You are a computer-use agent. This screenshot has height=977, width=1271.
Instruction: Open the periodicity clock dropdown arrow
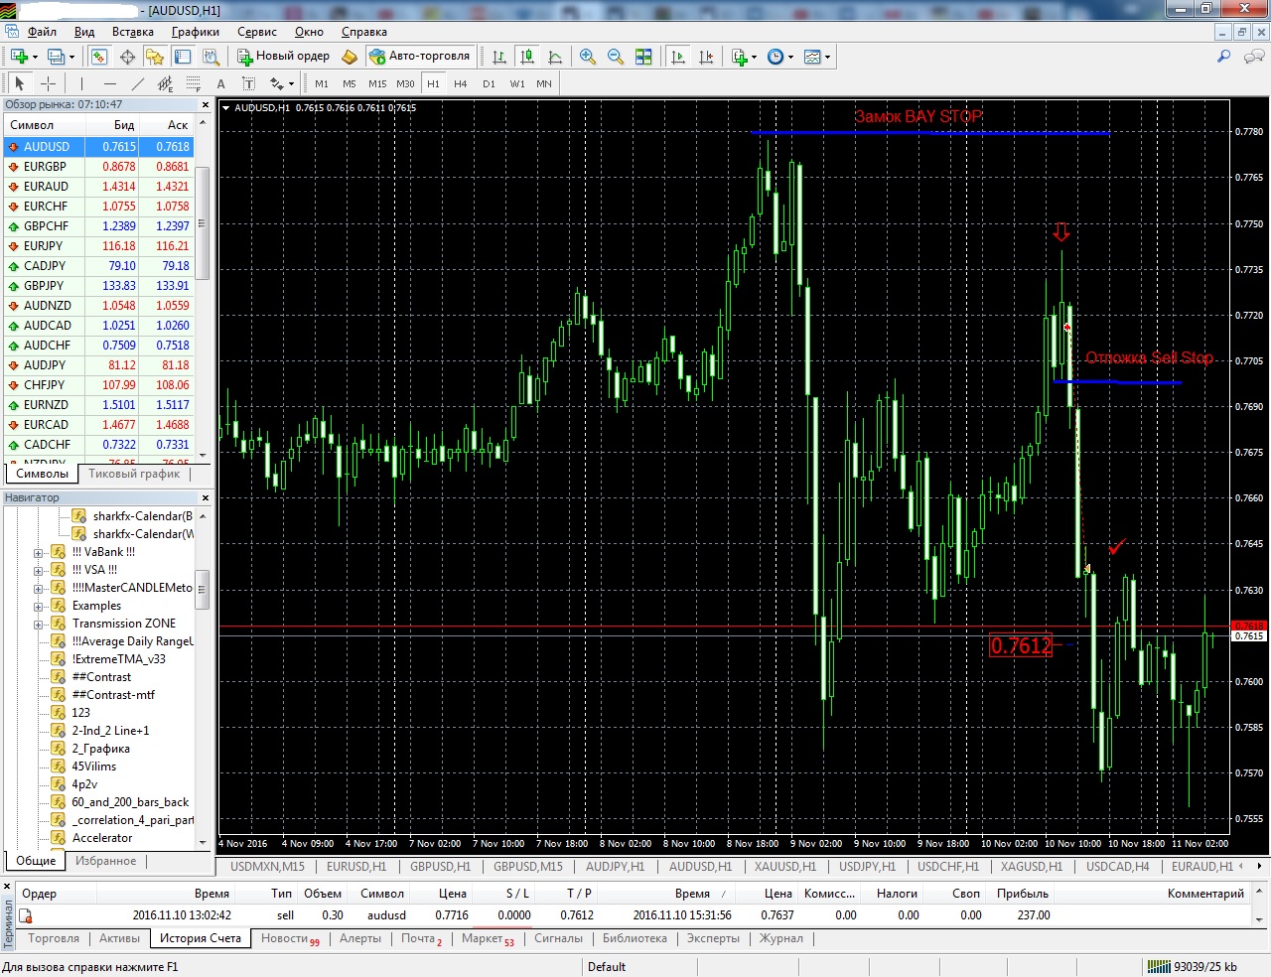pyautogui.click(x=791, y=57)
